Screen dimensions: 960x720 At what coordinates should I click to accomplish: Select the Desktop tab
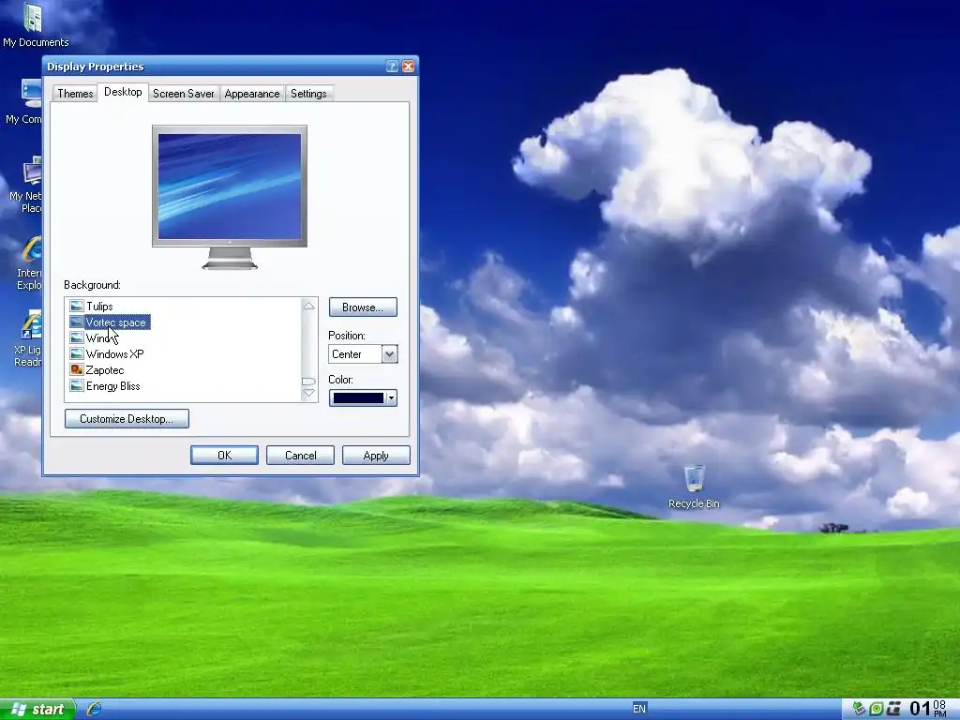(x=123, y=92)
